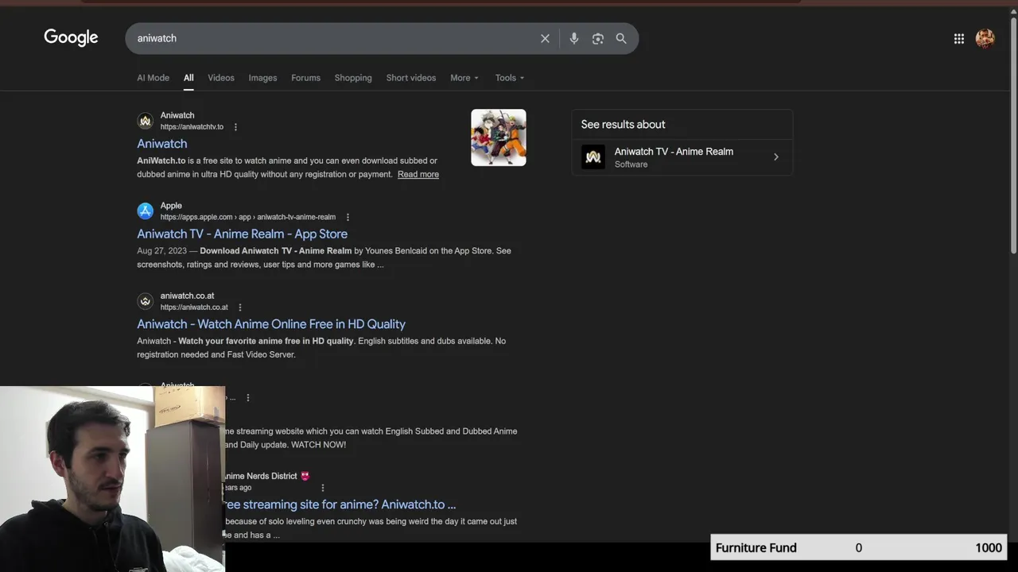Click Anime Nerds District source name
Image resolution: width=1018 pixels, height=572 pixels.
click(261, 476)
